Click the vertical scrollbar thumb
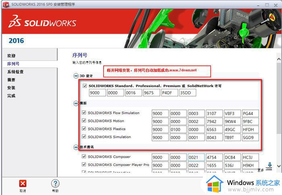The image size is (282, 195). tap(279, 98)
